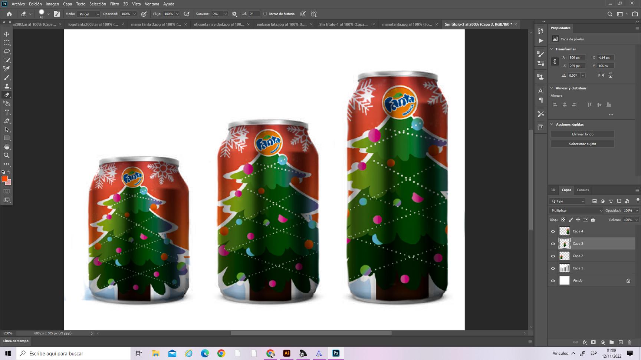The width and height of the screenshot is (641, 360).
Task: Open the foreground color swatch
Action: click(x=4, y=179)
